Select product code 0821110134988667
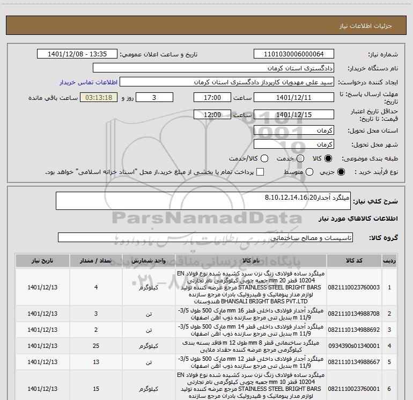Image resolution: width=413 pixels, height=400 pixels. point(354,362)
